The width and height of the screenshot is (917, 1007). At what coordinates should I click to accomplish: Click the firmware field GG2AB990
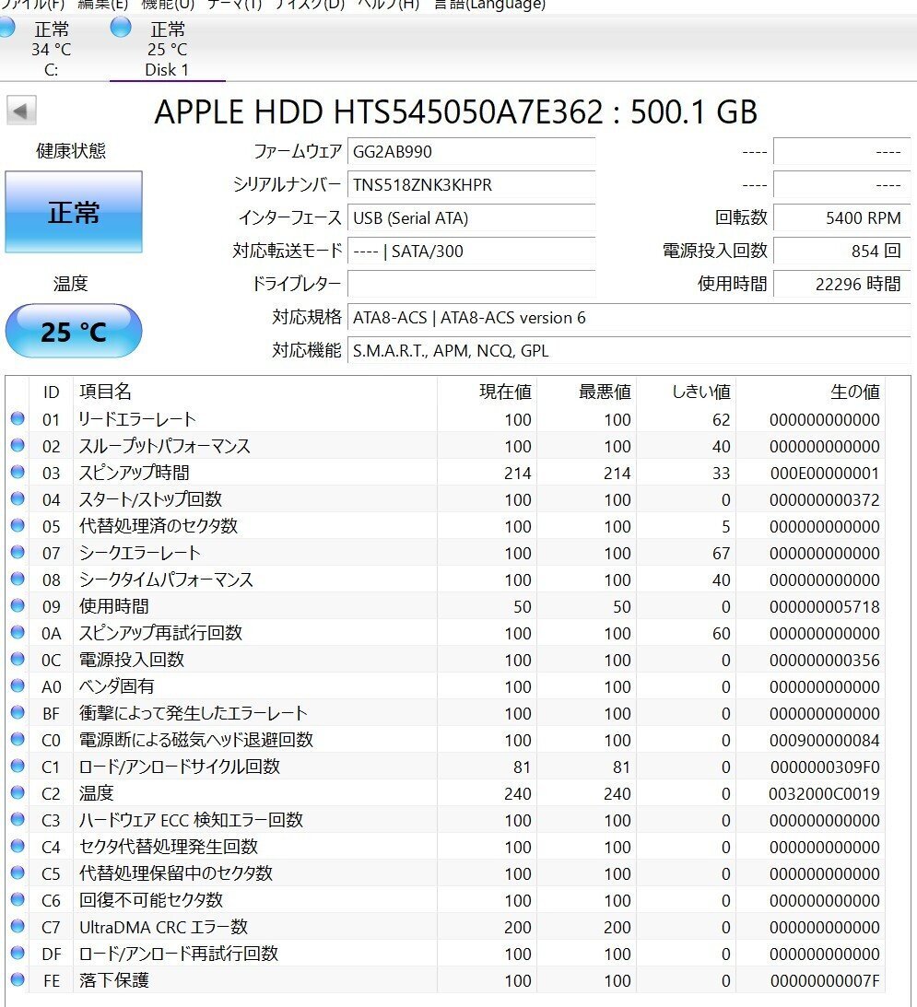tap(471, 152)
